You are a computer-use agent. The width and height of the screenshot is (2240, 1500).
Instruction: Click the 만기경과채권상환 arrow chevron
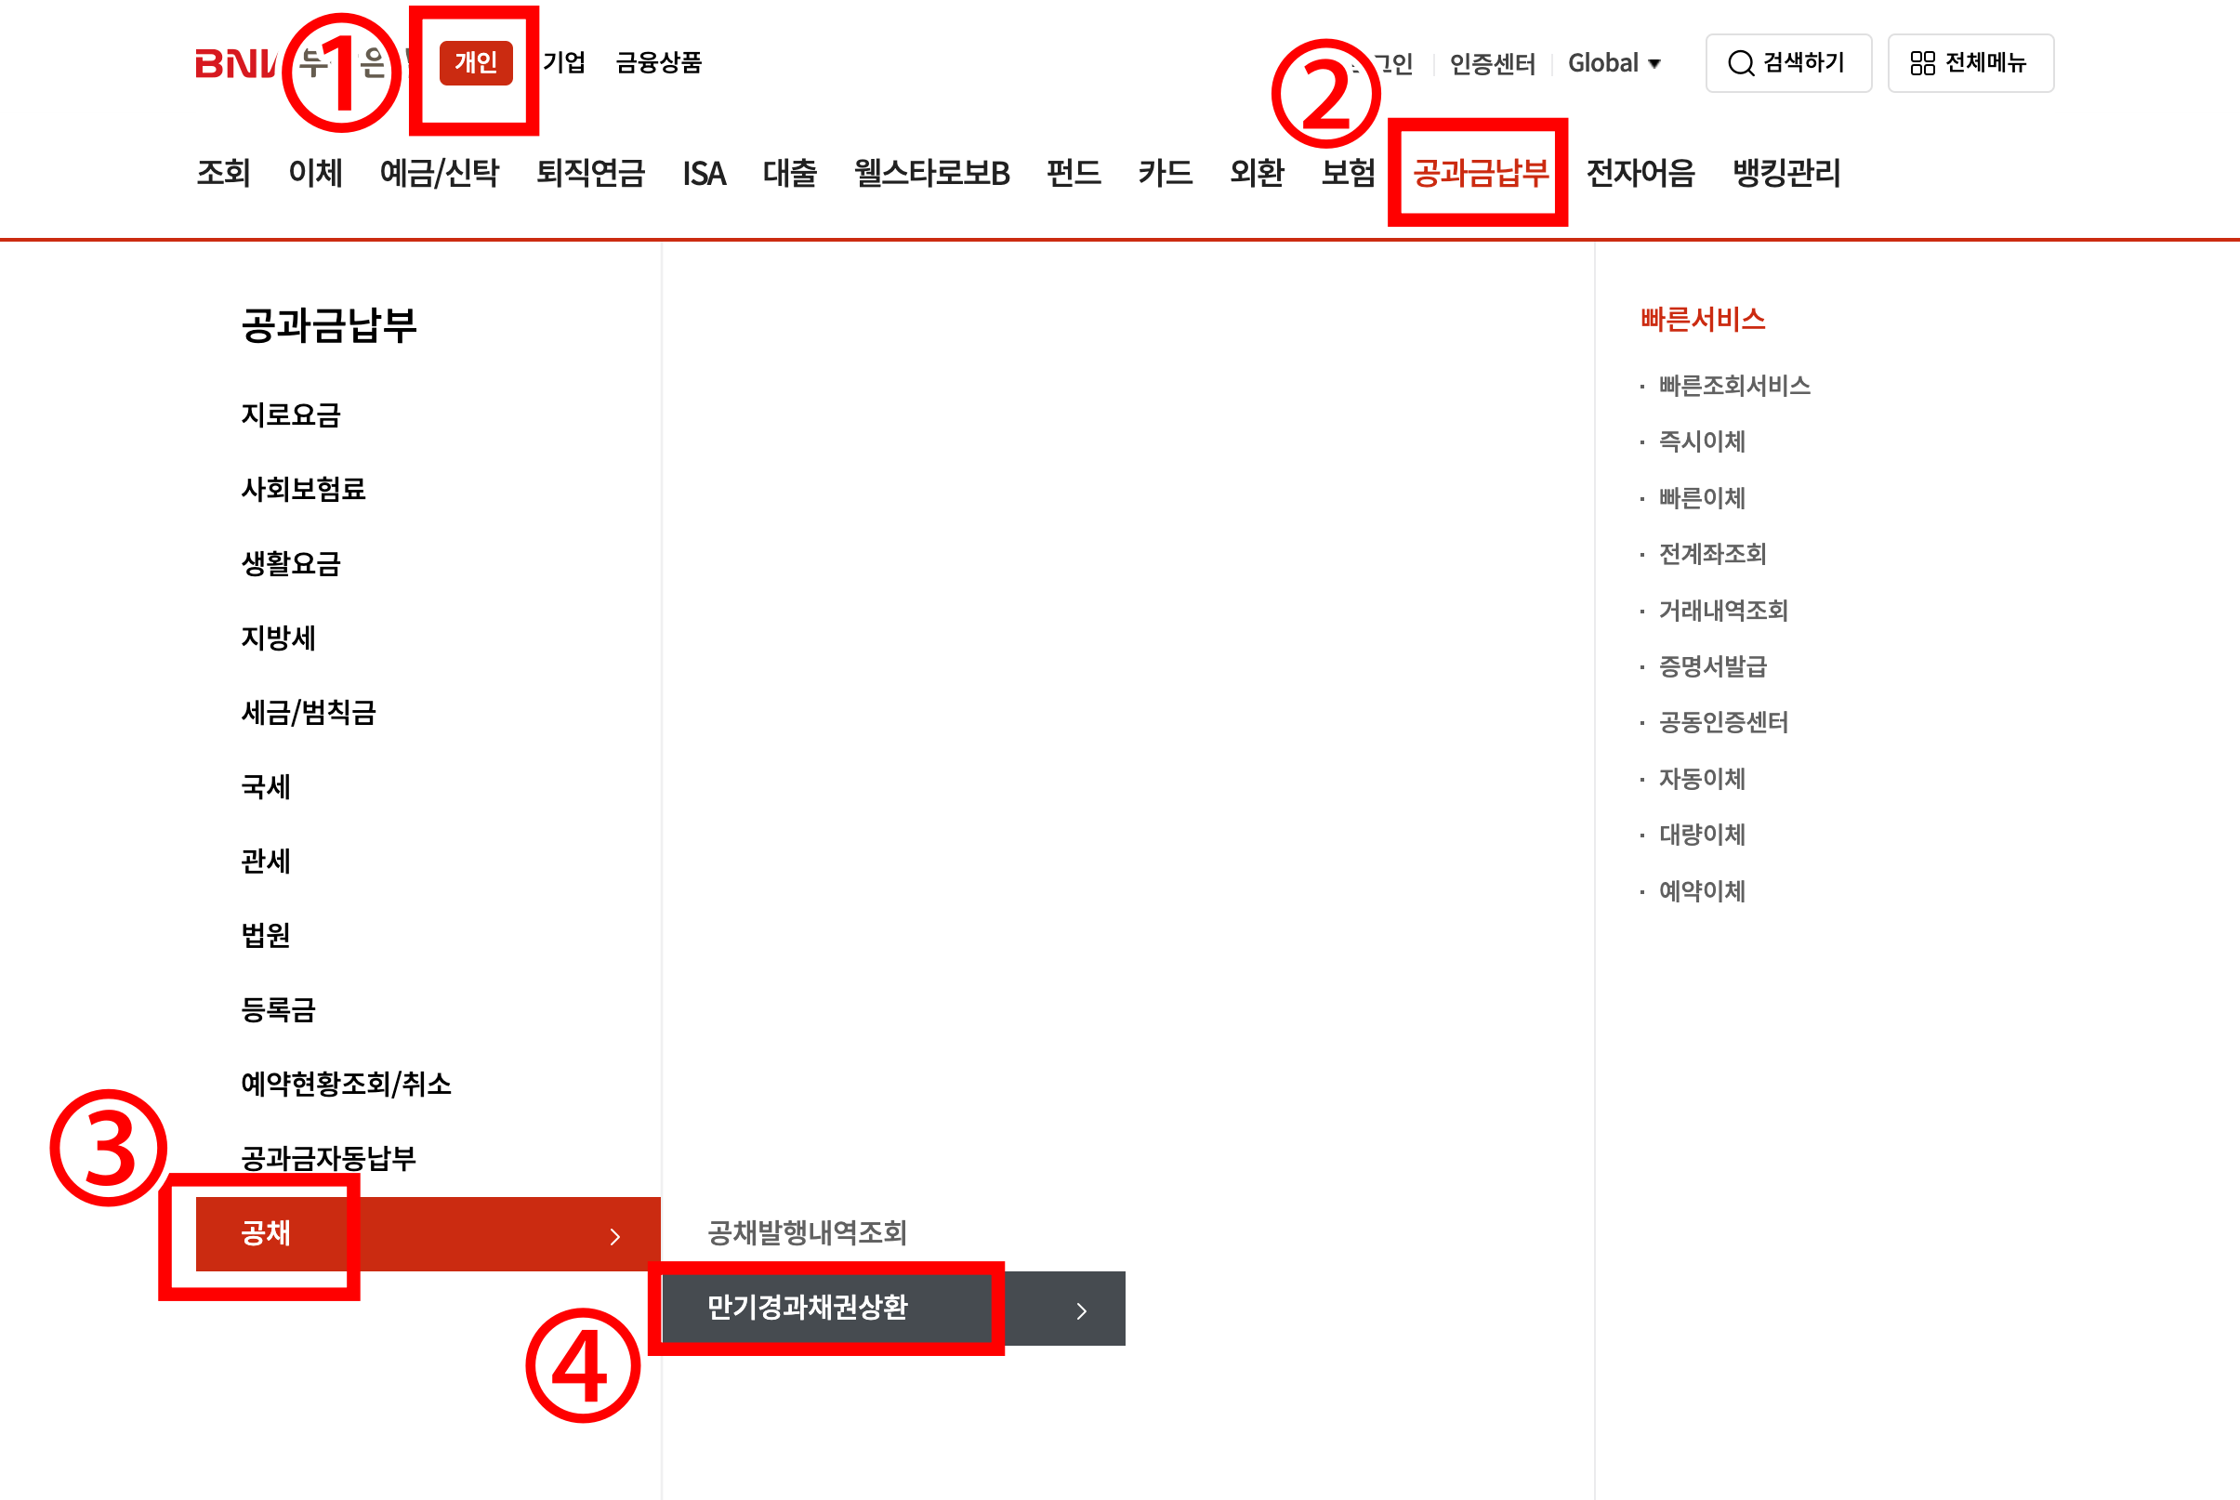[1081, 1310]
